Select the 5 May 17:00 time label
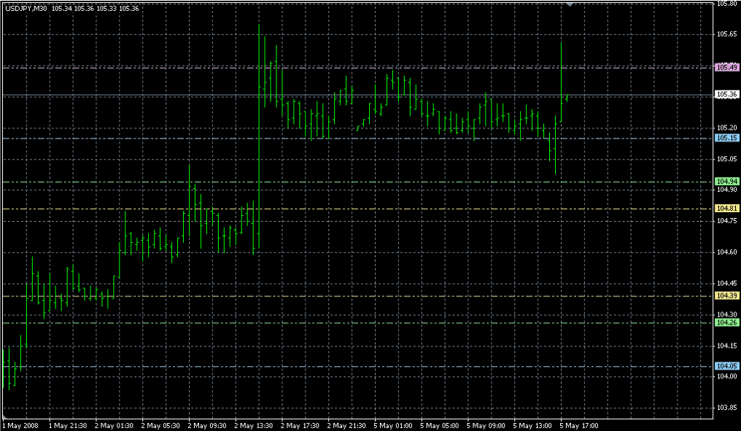The image size is (741, 431). point(580,424)
